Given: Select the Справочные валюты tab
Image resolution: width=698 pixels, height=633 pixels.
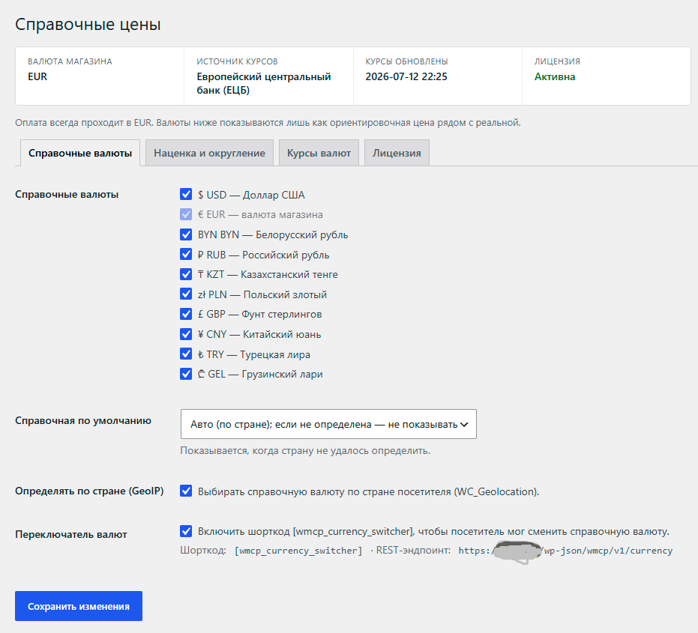Looking at the screenshot, I should point(80,153).
